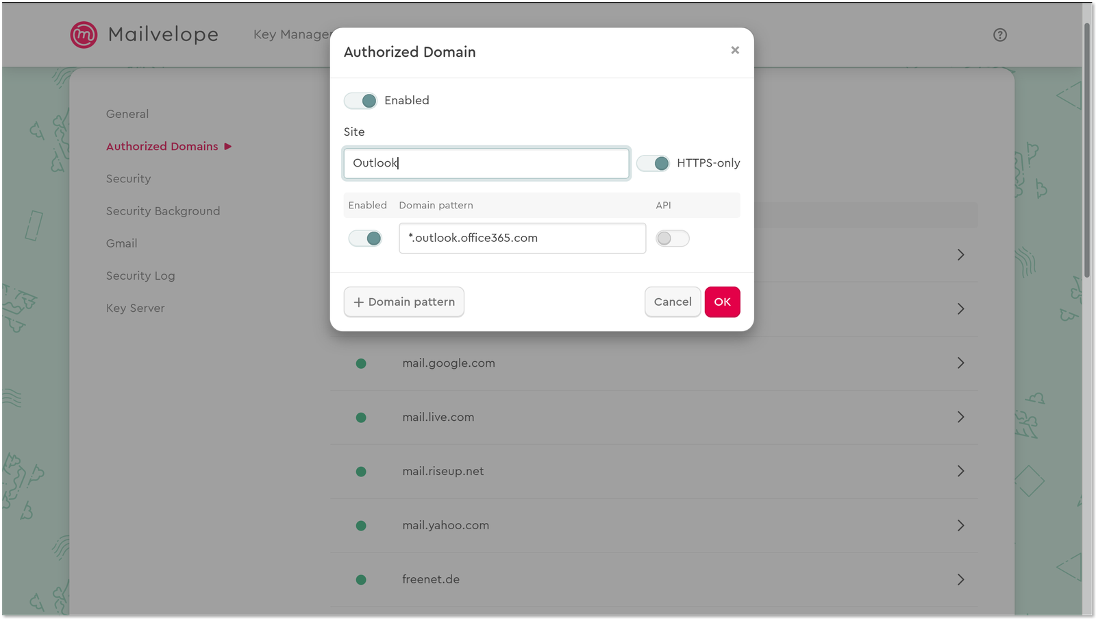Expand the freenet.de domain entry
This screenshot has height=619, width=1096.
tap(961, 579)
